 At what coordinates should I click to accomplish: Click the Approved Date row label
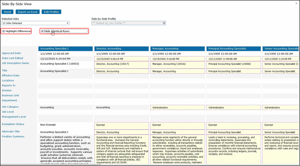click(11, 53)
